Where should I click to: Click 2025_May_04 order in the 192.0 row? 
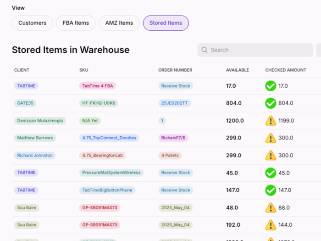(176, 225)
